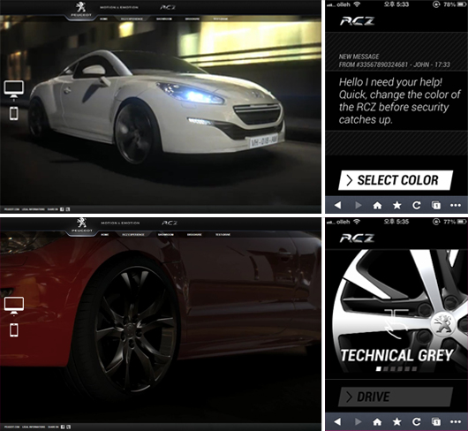
Task: Share on Facebook from white-car page footer
Action: click(63, 209)
